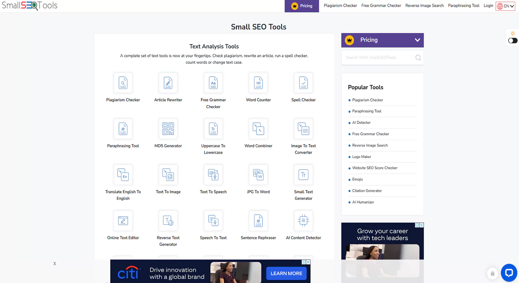Open the Text To Speech tool
The height and width of the screenshot is (283, 519).
click(x=213, y=175)
